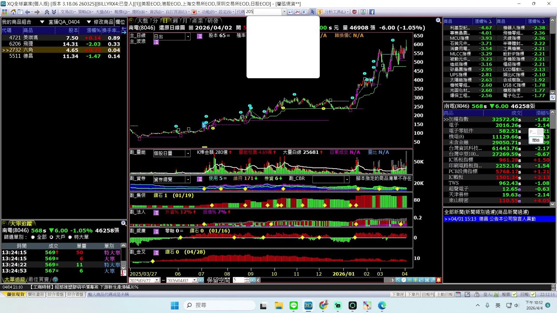557x313 pixels.
Task: Click the double up chevron toolbar icon
Action: tap(47, 12)
